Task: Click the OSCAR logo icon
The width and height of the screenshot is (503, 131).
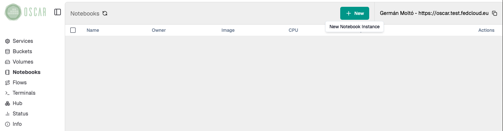Action: click(x=13, y=12)
